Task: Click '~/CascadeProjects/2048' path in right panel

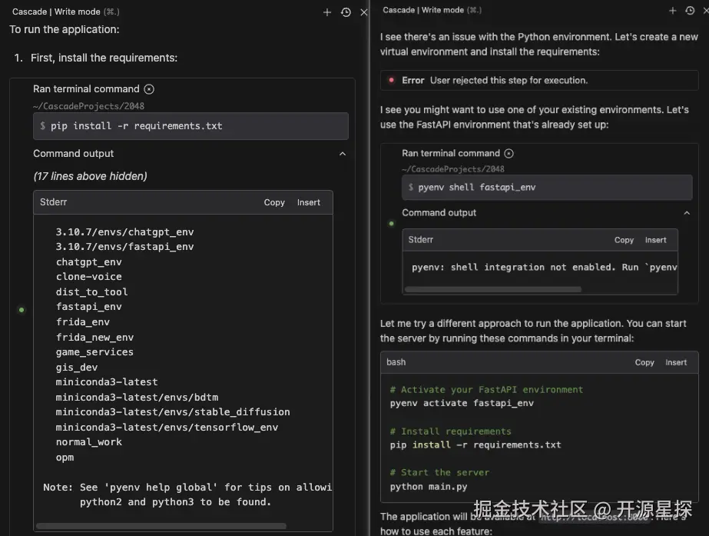Action: [453, 169]
